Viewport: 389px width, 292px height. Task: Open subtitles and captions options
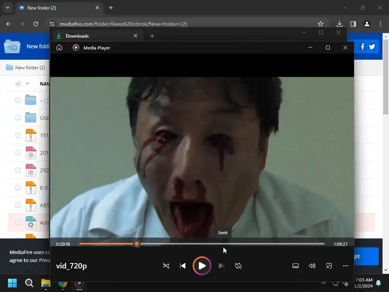[296, 266]
